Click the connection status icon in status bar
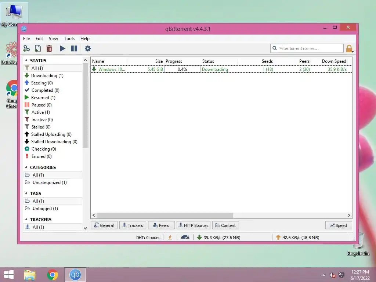376x282 pixels. click(x=170, y=238)
